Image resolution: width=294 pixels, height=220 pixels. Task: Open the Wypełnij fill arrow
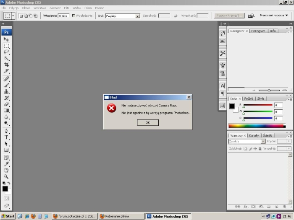point(289,148)
